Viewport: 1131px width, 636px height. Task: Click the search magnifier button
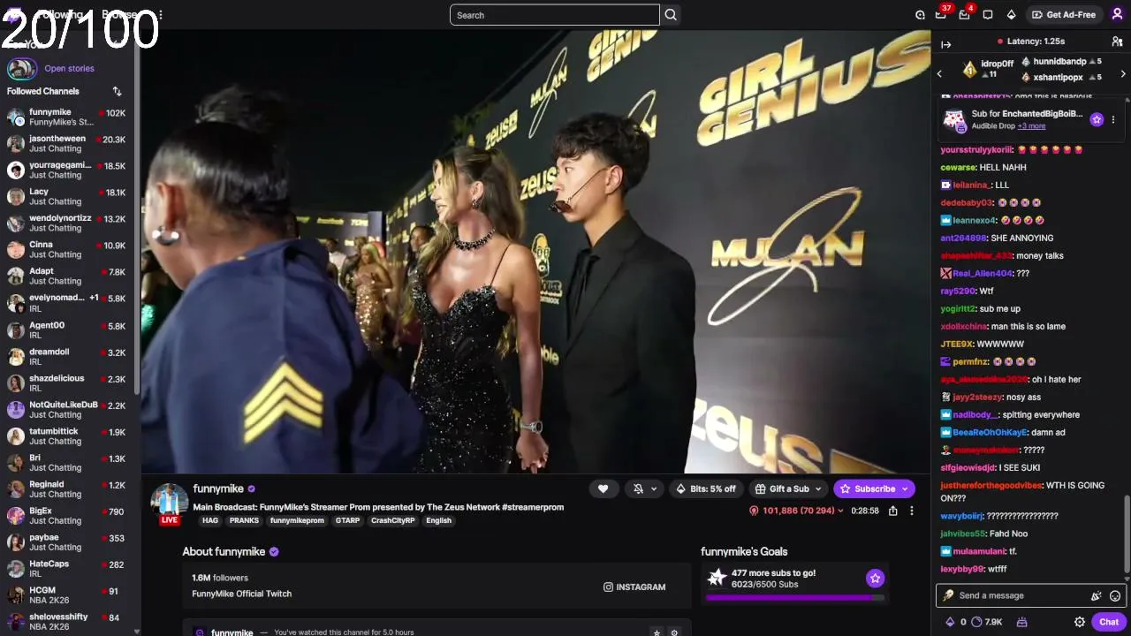[671, 15]
